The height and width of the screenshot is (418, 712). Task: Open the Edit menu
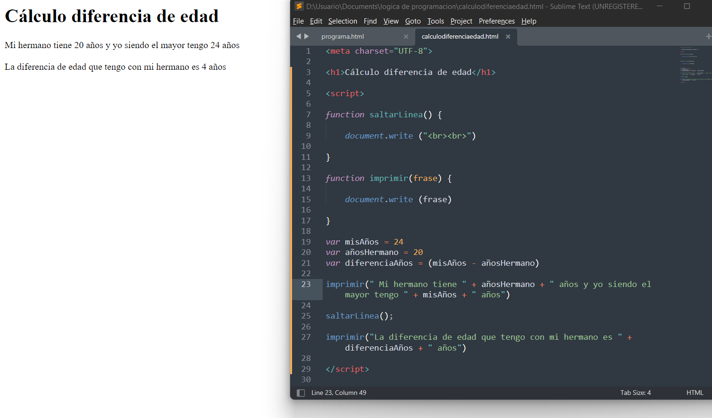point(316,21)
